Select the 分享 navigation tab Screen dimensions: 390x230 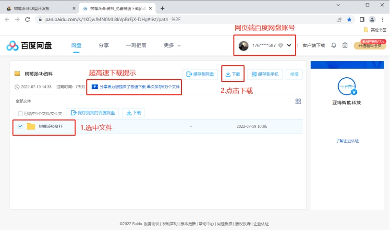coord(103,45)
